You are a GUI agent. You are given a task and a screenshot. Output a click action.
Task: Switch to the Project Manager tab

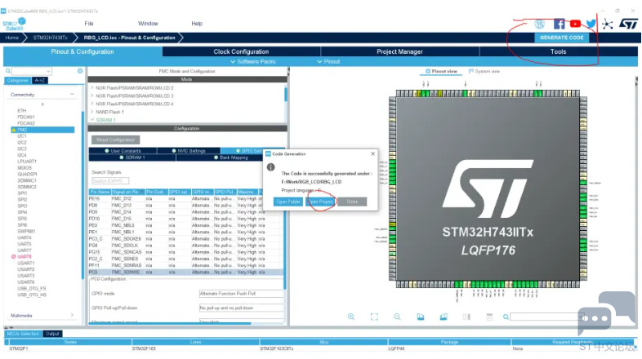[x=399, y=51]
